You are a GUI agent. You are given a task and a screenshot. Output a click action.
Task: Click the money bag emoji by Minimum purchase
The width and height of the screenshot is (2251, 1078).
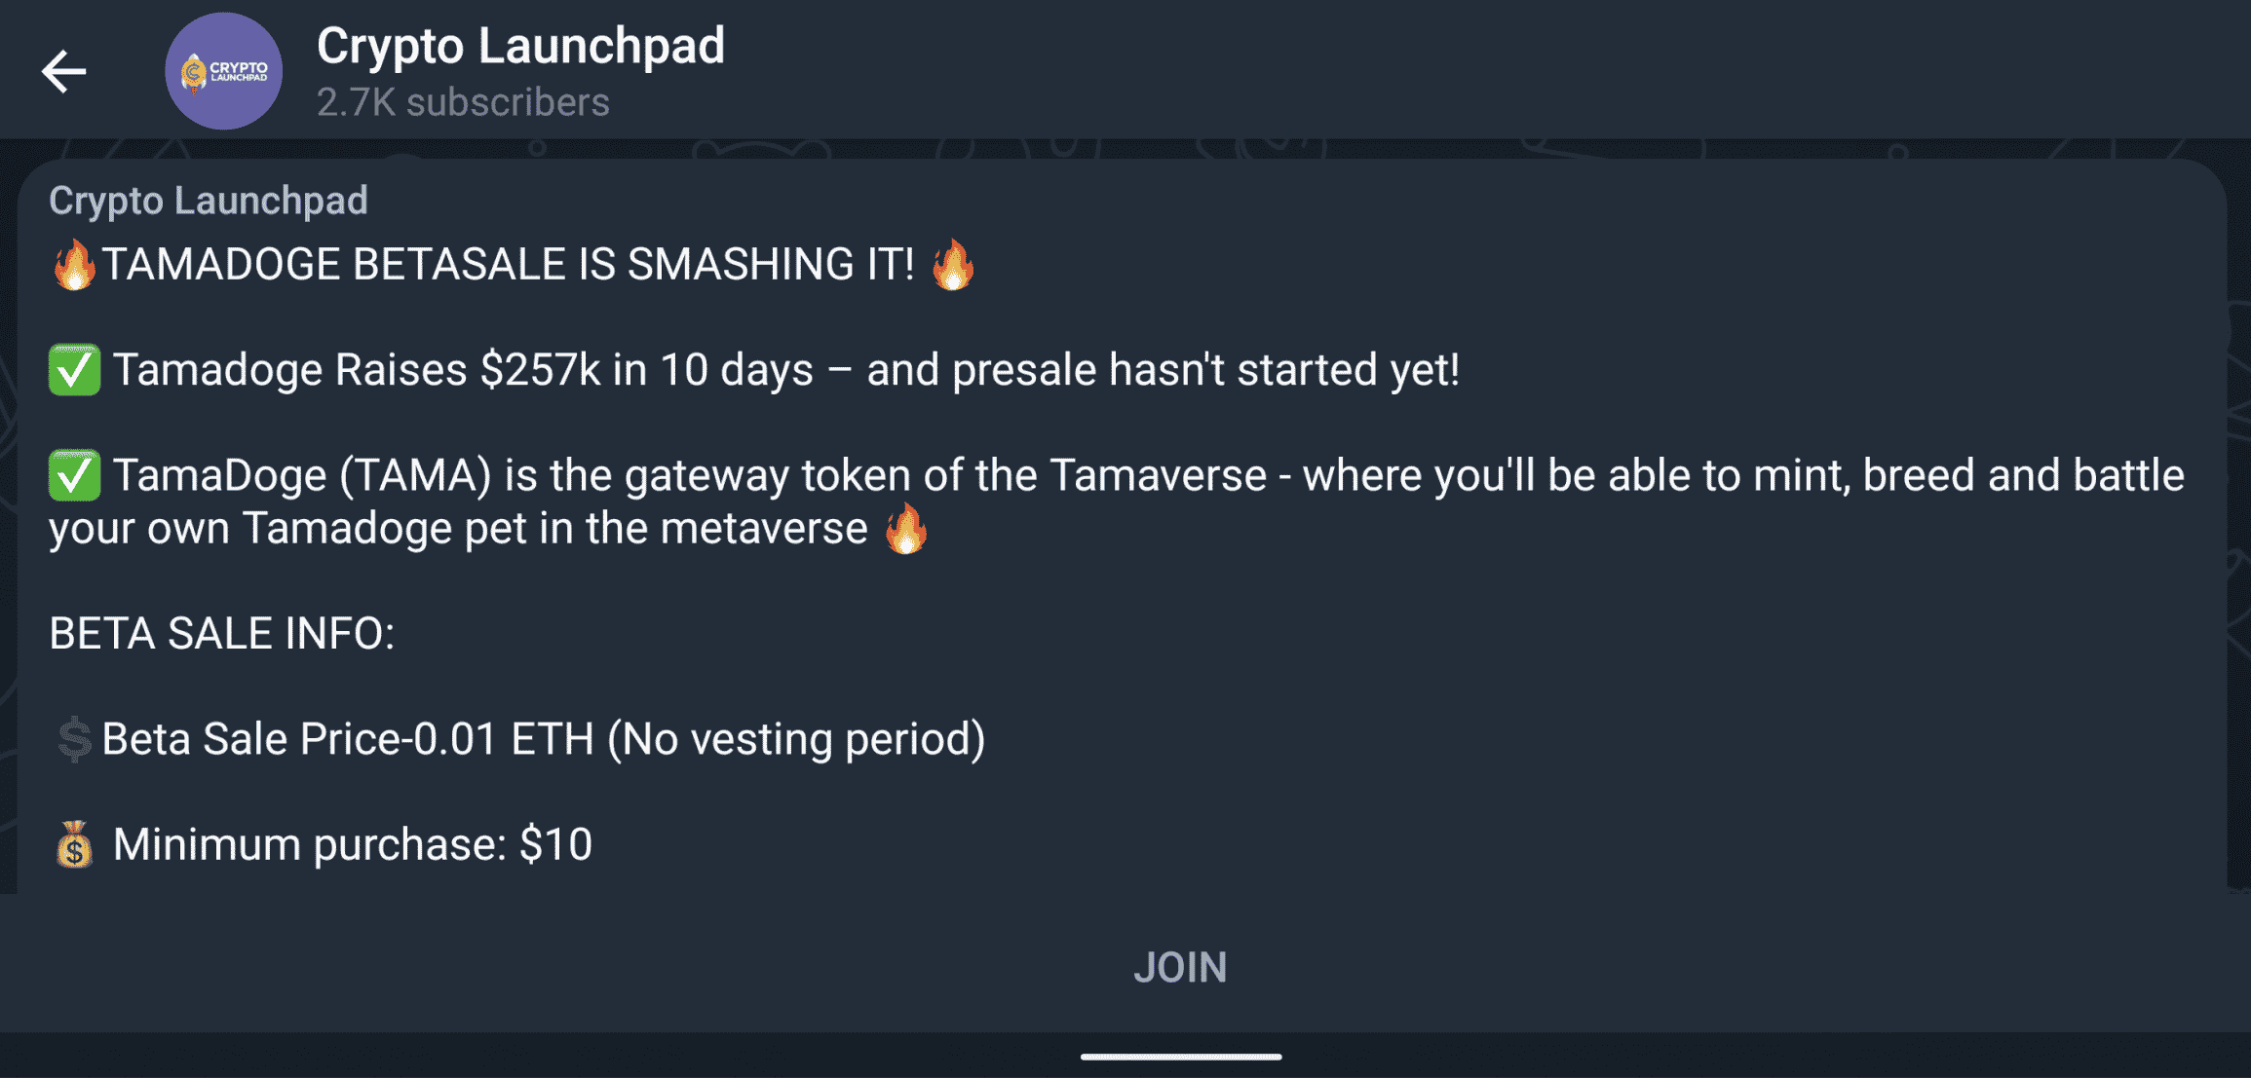click(74, 844)
